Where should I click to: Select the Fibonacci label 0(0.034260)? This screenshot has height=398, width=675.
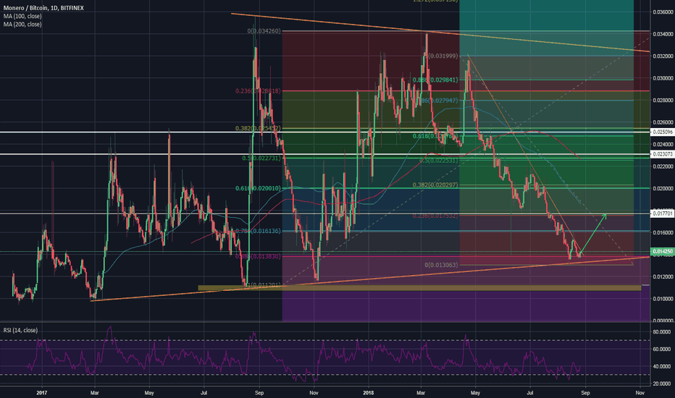264,31
